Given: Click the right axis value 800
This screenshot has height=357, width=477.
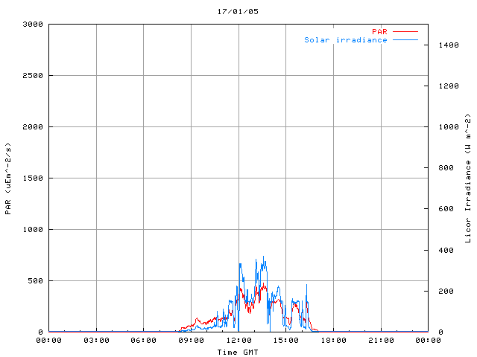Looking at the screenshot, I should click(x=446, y=168).
